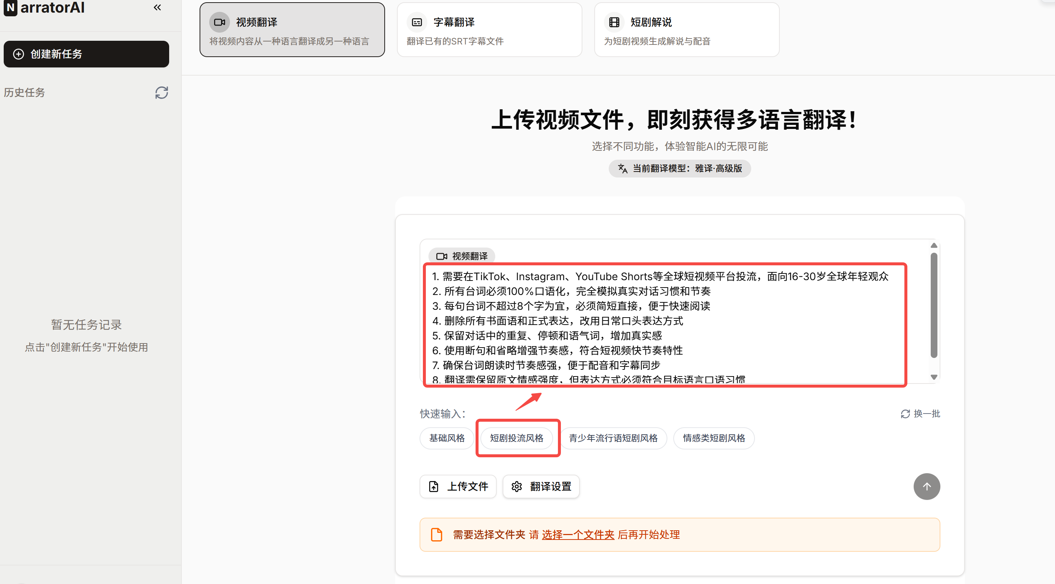Screen dimensions: 1055x584
Task: Select the 情感类短剧风格 chip
Action: coord(713,438)
